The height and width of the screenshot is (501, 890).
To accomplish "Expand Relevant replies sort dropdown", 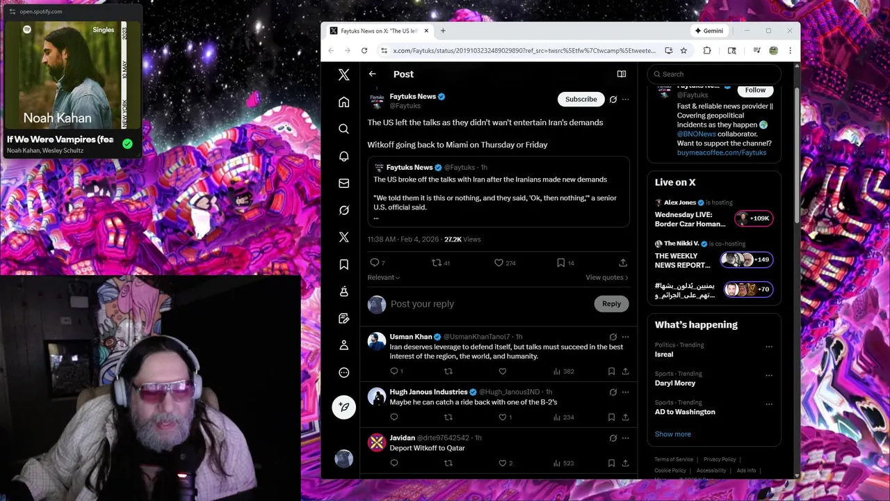I will (x=384, y=277).
